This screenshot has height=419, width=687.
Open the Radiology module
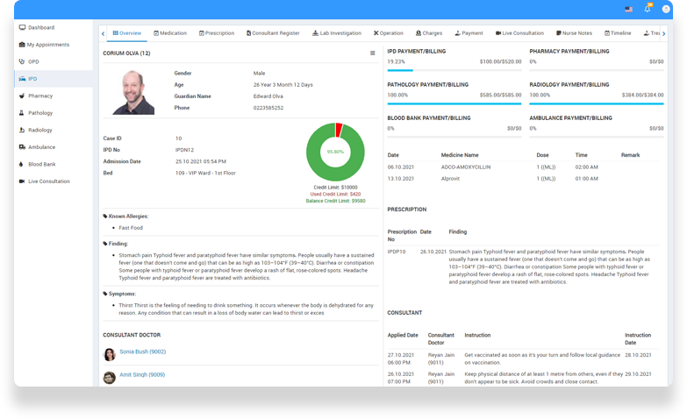tap(40, 130)
